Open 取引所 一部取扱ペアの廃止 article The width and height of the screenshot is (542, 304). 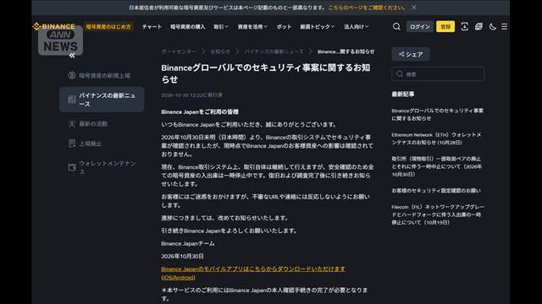click(x=437, y=166)
